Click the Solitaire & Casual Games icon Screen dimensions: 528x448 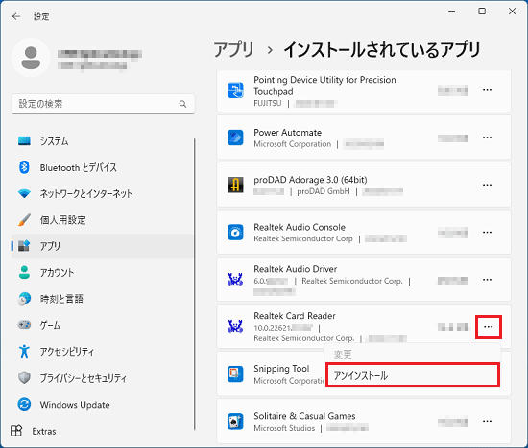tap(235, 421)
